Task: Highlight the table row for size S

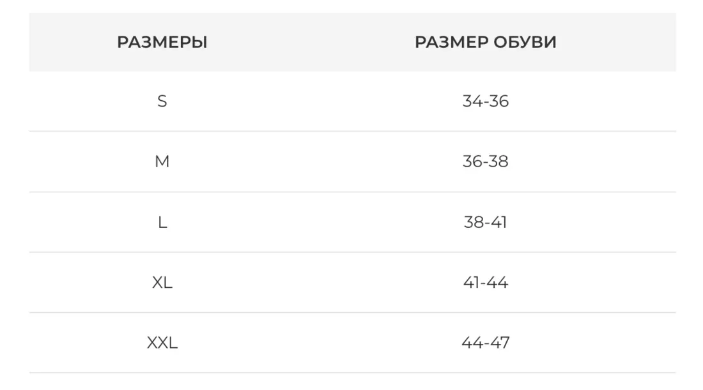Action: (320, 101)
